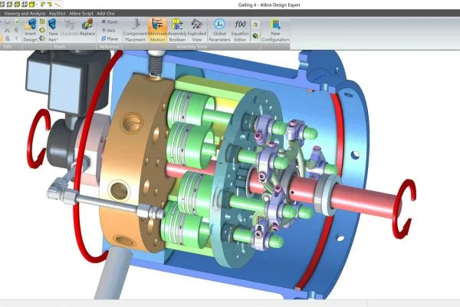460x307 pixels.
Task: Open the Replace component tool
Action: 87,28
